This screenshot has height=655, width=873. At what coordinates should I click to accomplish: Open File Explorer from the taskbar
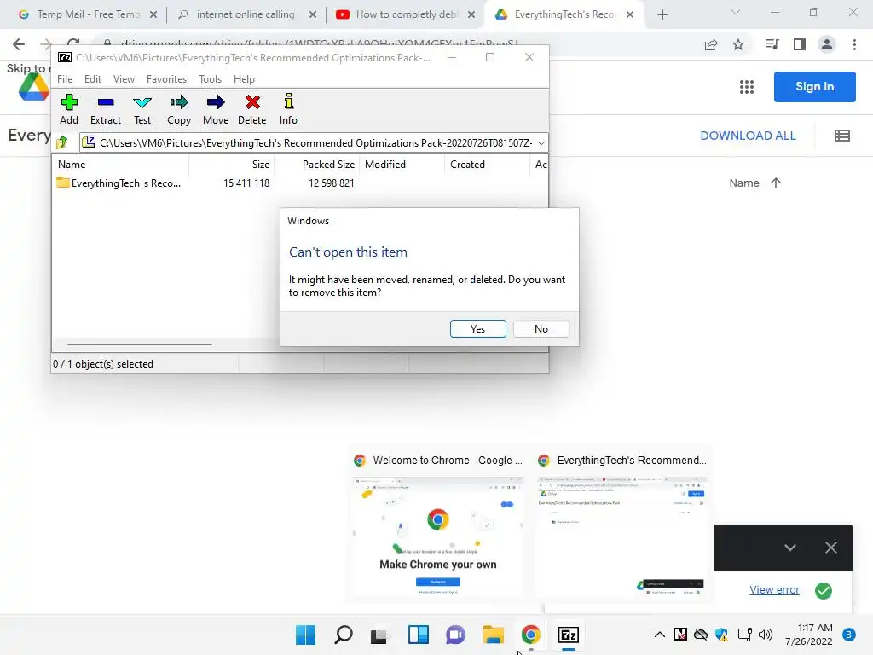494,635
